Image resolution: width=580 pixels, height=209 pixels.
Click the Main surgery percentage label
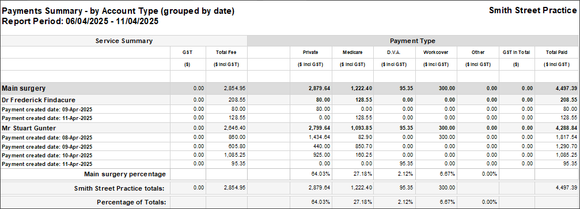pos(125,173)
